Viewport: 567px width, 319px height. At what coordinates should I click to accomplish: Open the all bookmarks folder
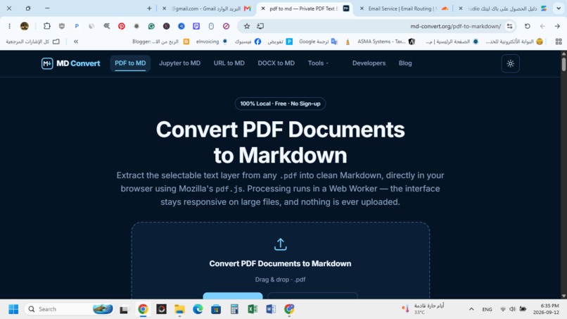click(32, 42)
